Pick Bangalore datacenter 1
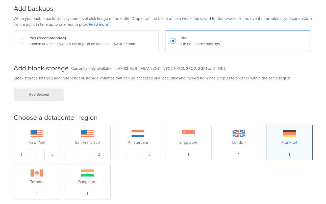The width and height of the screenshot is (326, 204). tap(87, 194)
